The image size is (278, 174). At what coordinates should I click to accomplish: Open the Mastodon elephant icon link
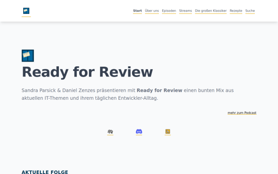coord(110,132)
